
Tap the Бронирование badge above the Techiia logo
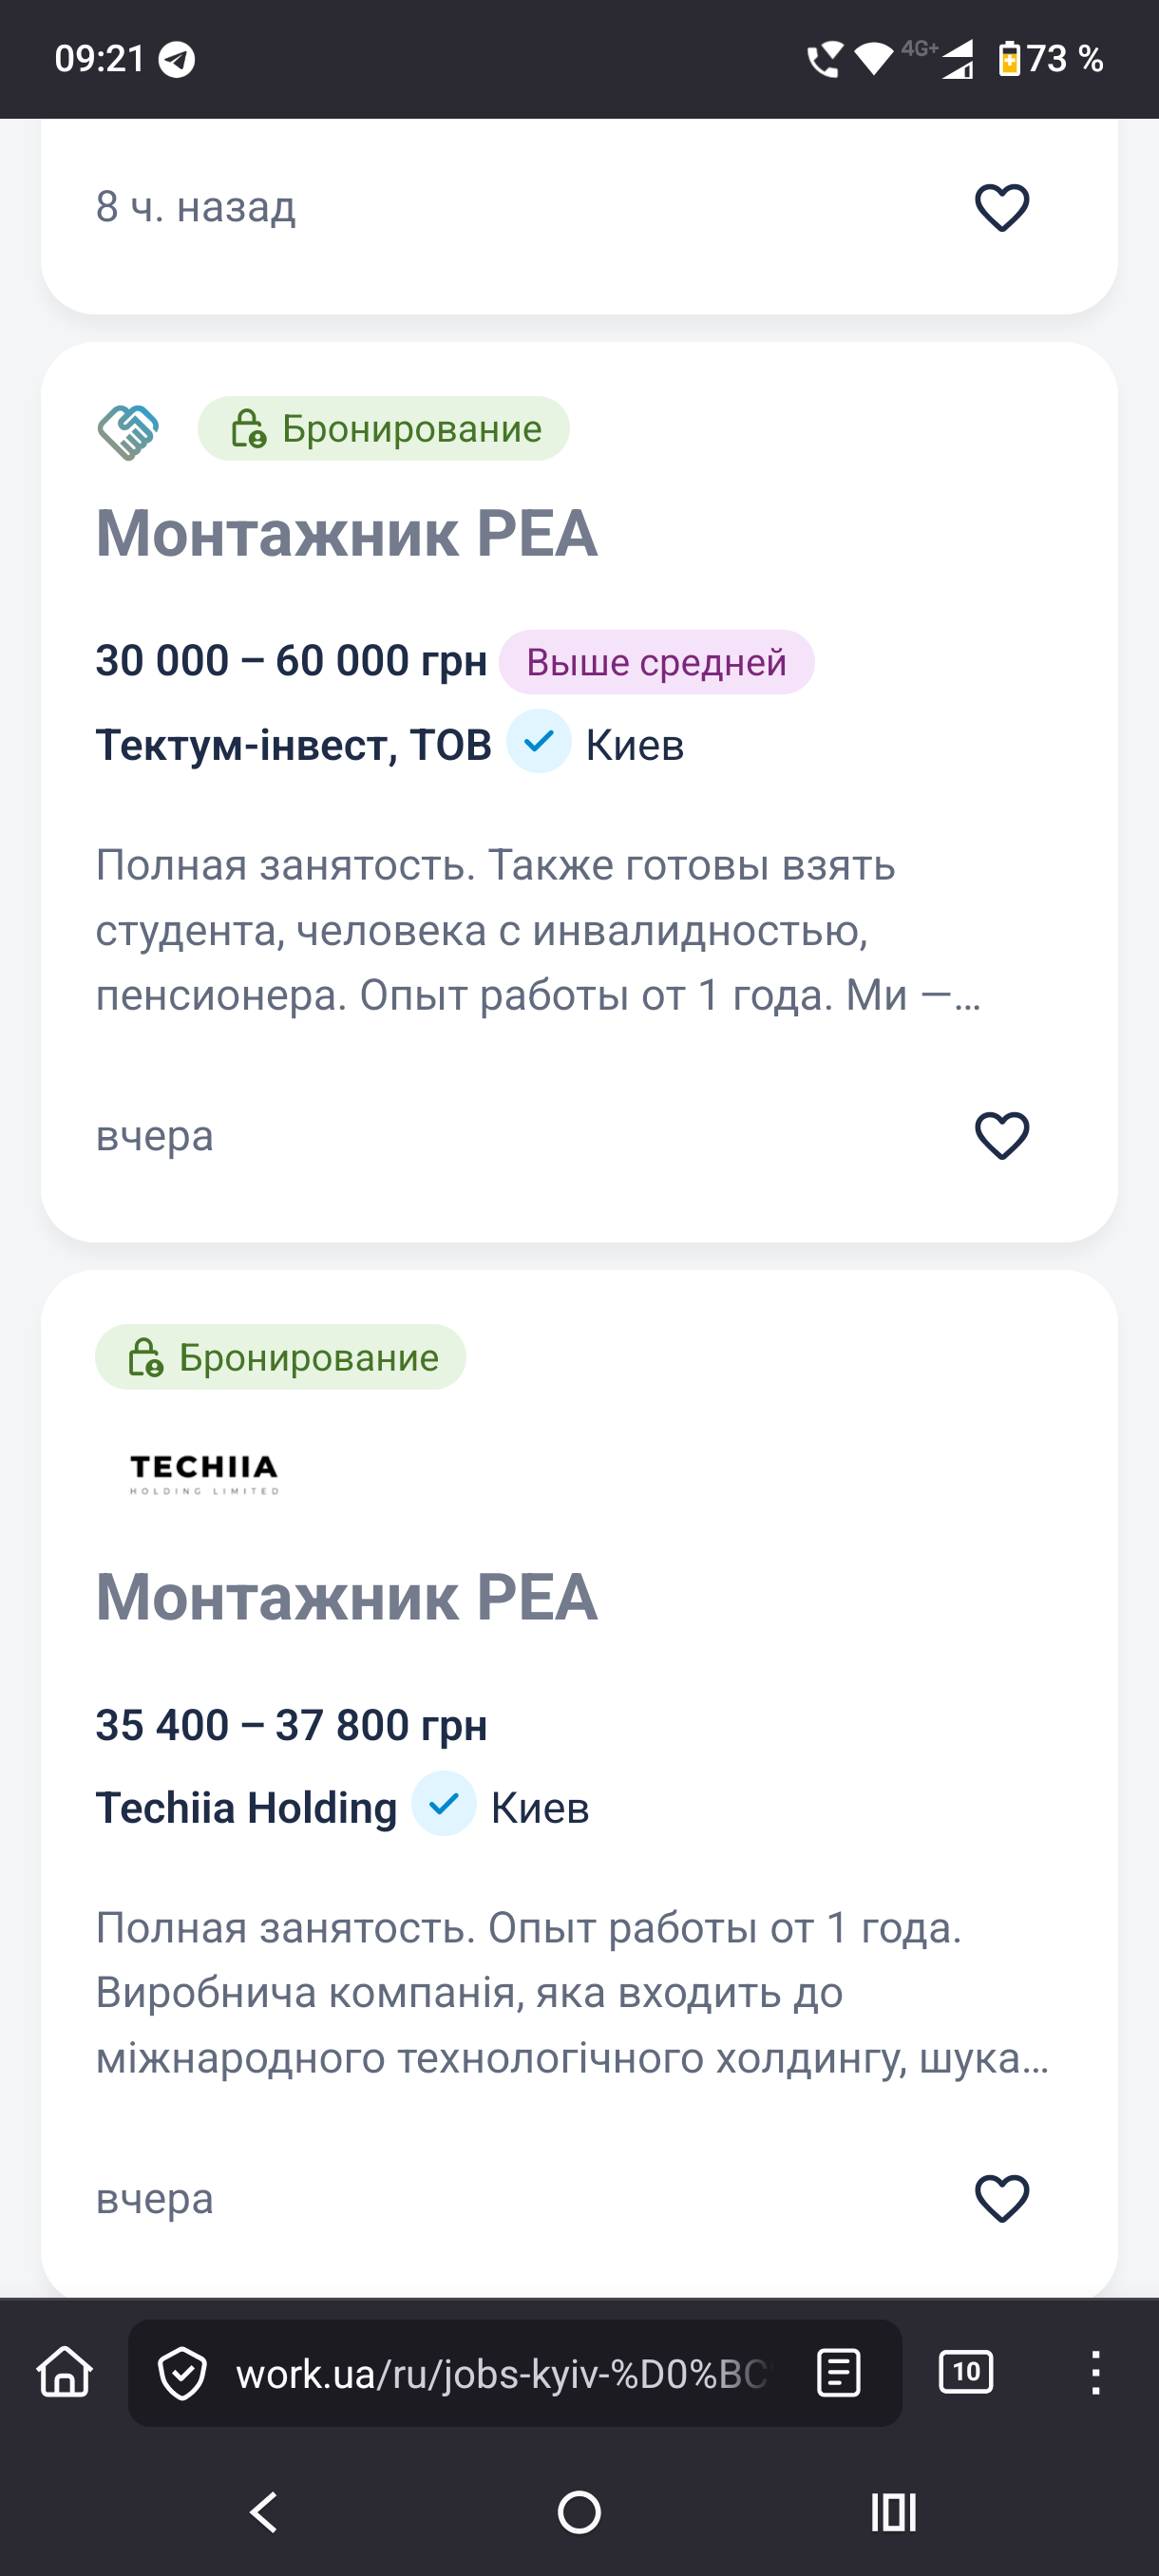tap(281, 1357)
